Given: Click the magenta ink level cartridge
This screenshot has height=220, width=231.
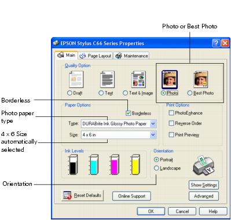Looking at the screenshot, I should 115,164.
